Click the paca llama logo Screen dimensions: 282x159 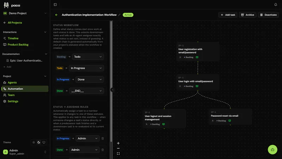[6, 5]
